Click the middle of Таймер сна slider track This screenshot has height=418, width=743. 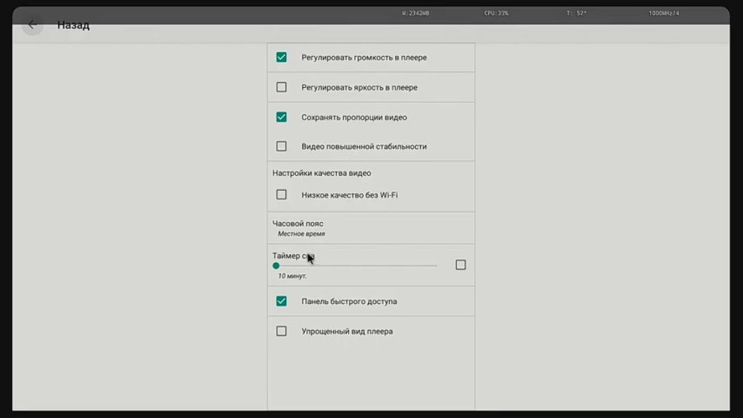(x=356, y=265)
